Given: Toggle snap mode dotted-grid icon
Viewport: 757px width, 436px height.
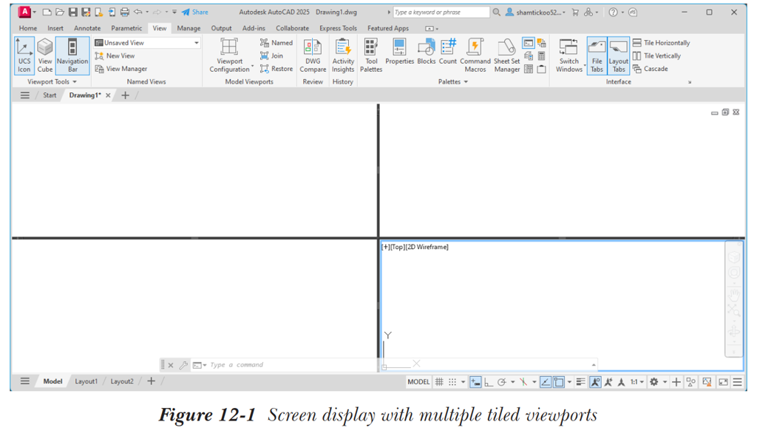Looking at the screenshot, I should point(452,382).
